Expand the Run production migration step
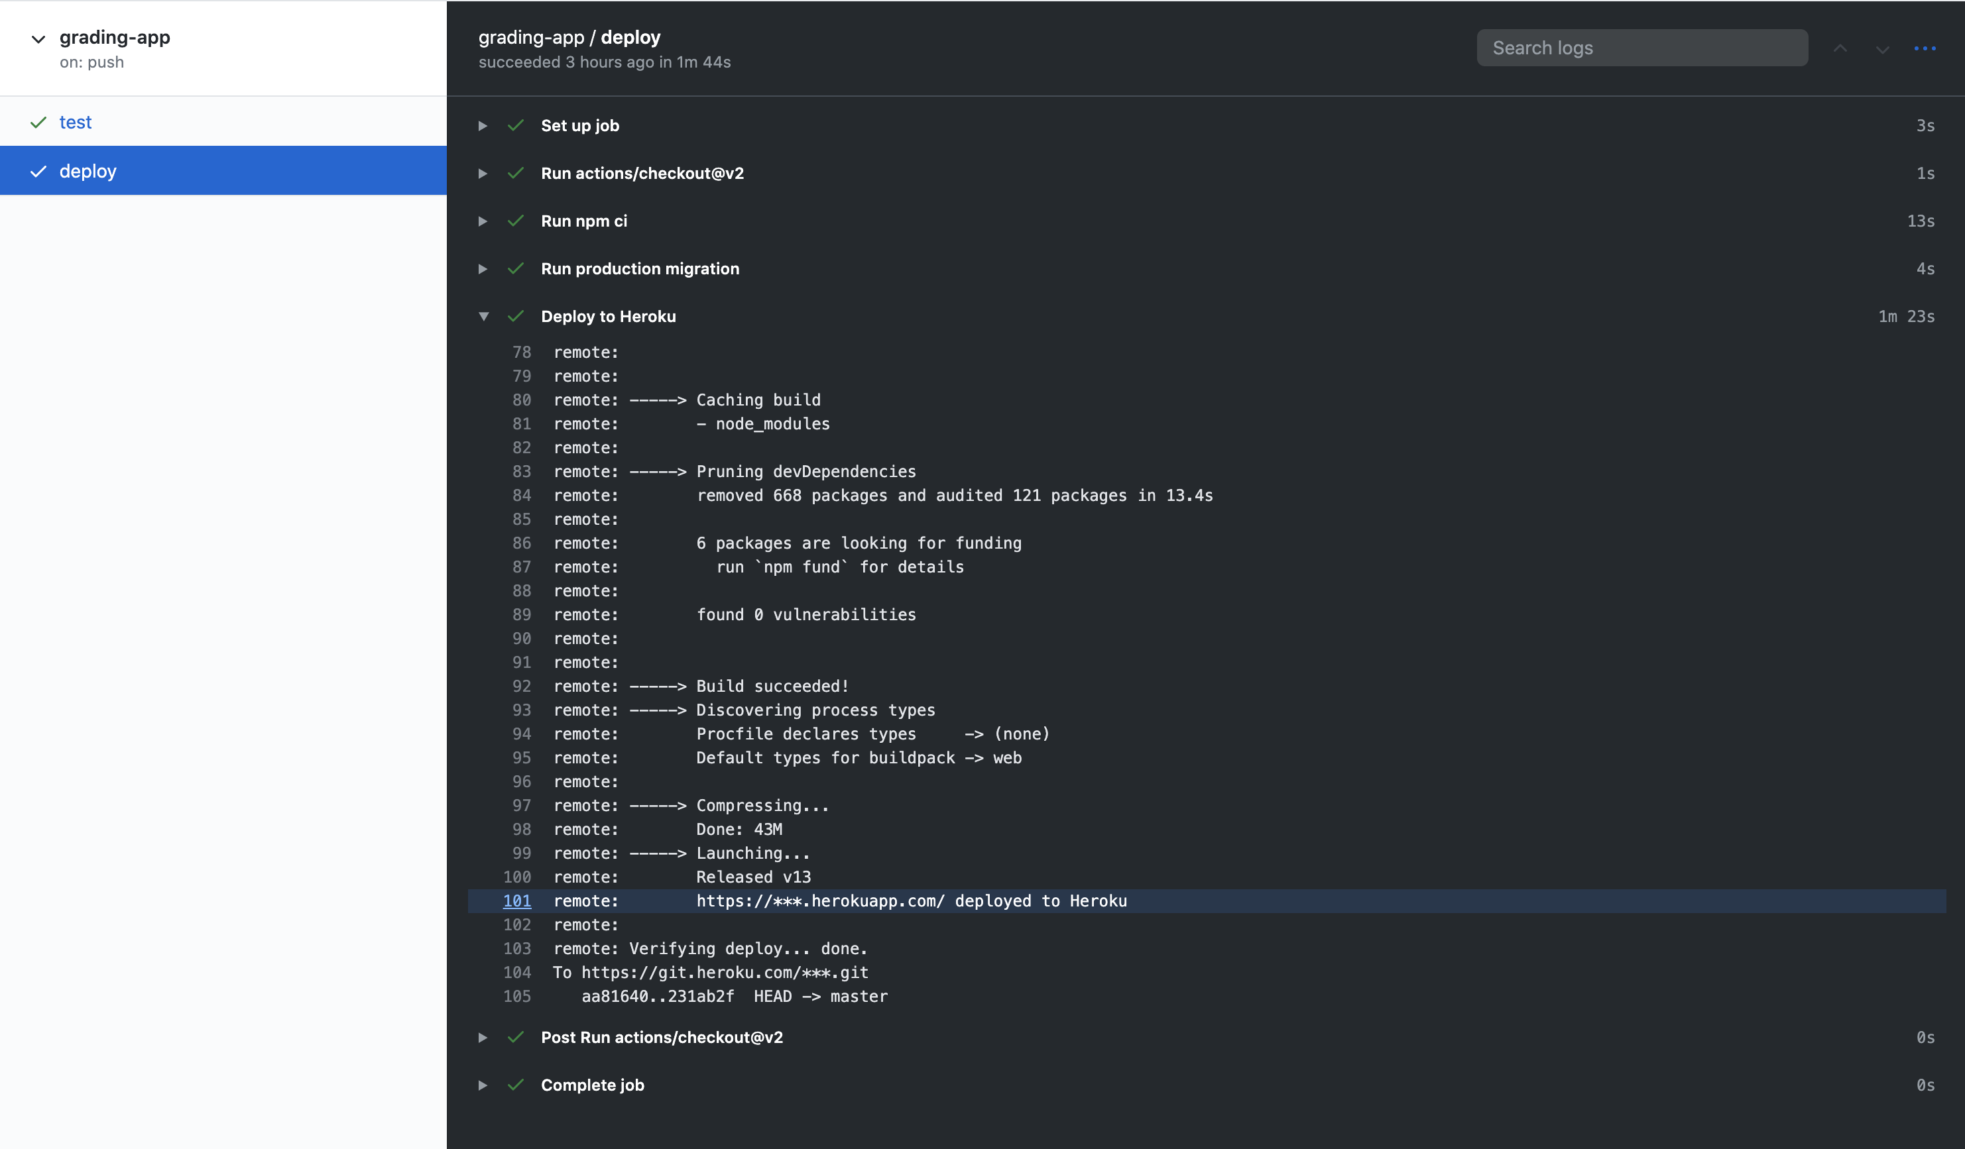 (x=483, y=269)
